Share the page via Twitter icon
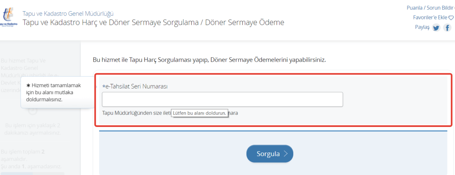Screen dimensions: 455x175 point(436,28)
